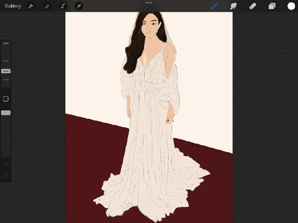Select the Paint brush tool
Image resolution: width=298 pixels, height=223 pixels.
tap(214, 6)
